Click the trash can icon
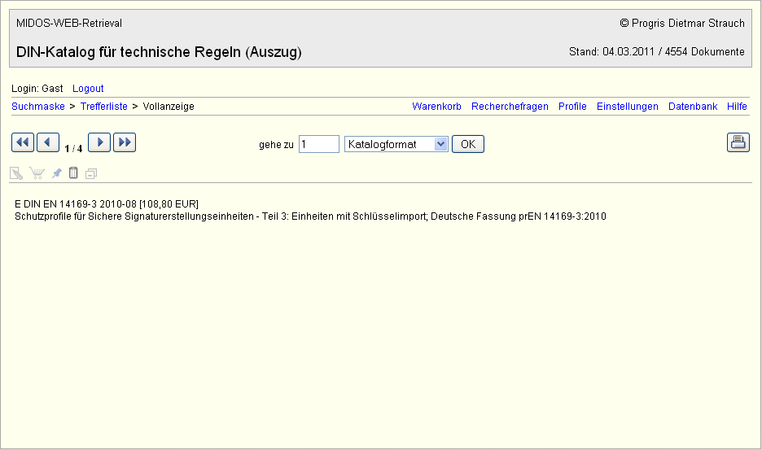762x450 pixels. [x=73, y=173]
